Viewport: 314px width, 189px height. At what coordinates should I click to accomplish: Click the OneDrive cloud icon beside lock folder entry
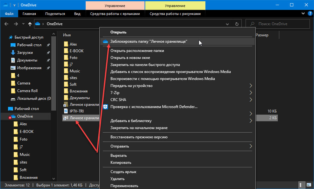pos(105,41)
